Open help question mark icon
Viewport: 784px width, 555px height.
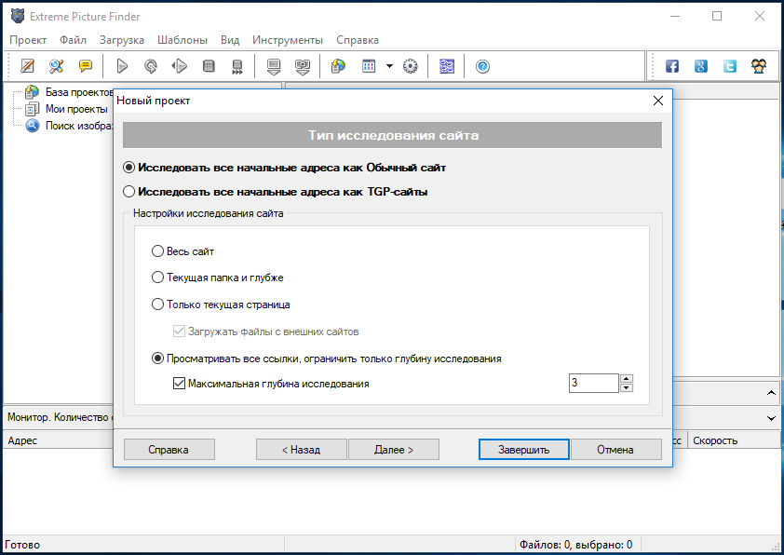(482, 66)
